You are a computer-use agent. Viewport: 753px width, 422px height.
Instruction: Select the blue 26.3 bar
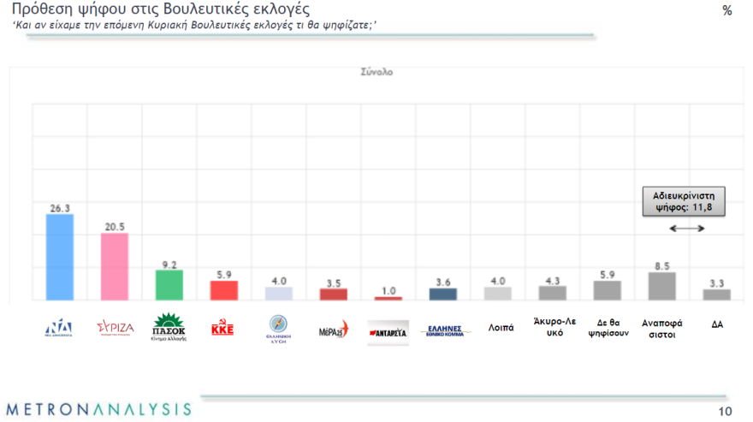point(59,257)
